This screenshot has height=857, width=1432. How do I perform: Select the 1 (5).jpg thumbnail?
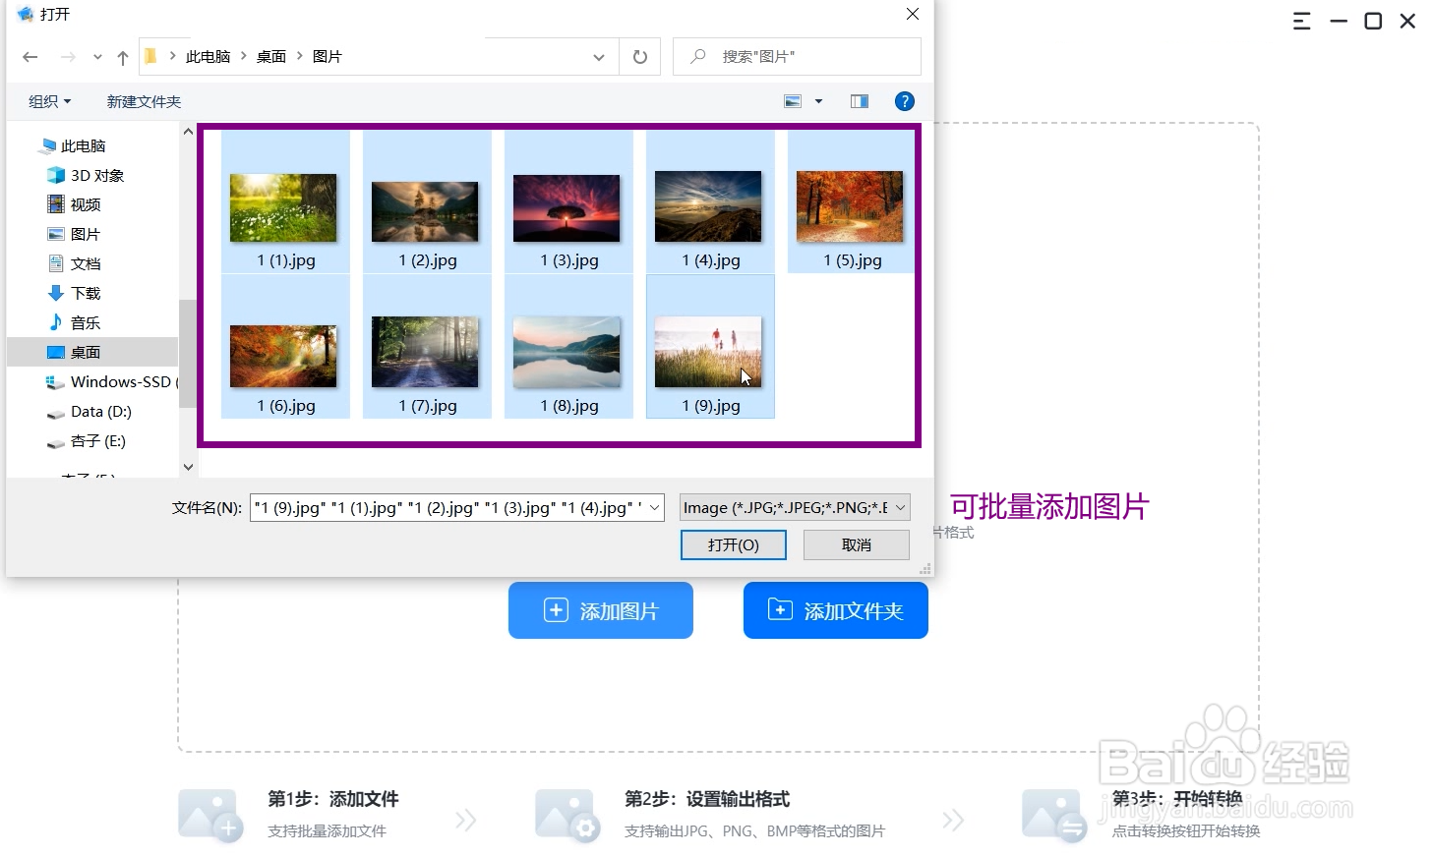tap(850, 206)
